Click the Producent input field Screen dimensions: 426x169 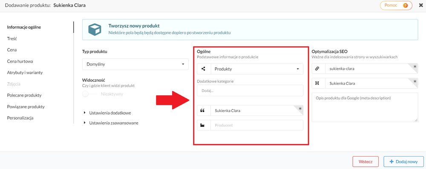[257, 125]
